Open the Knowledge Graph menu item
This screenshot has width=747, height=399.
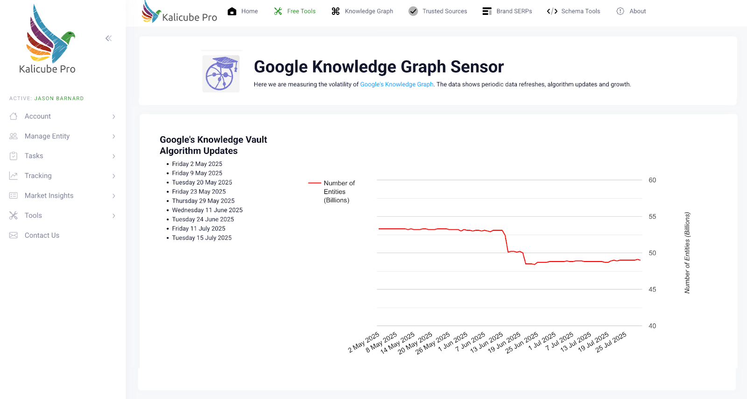click(x=362, y=11)
